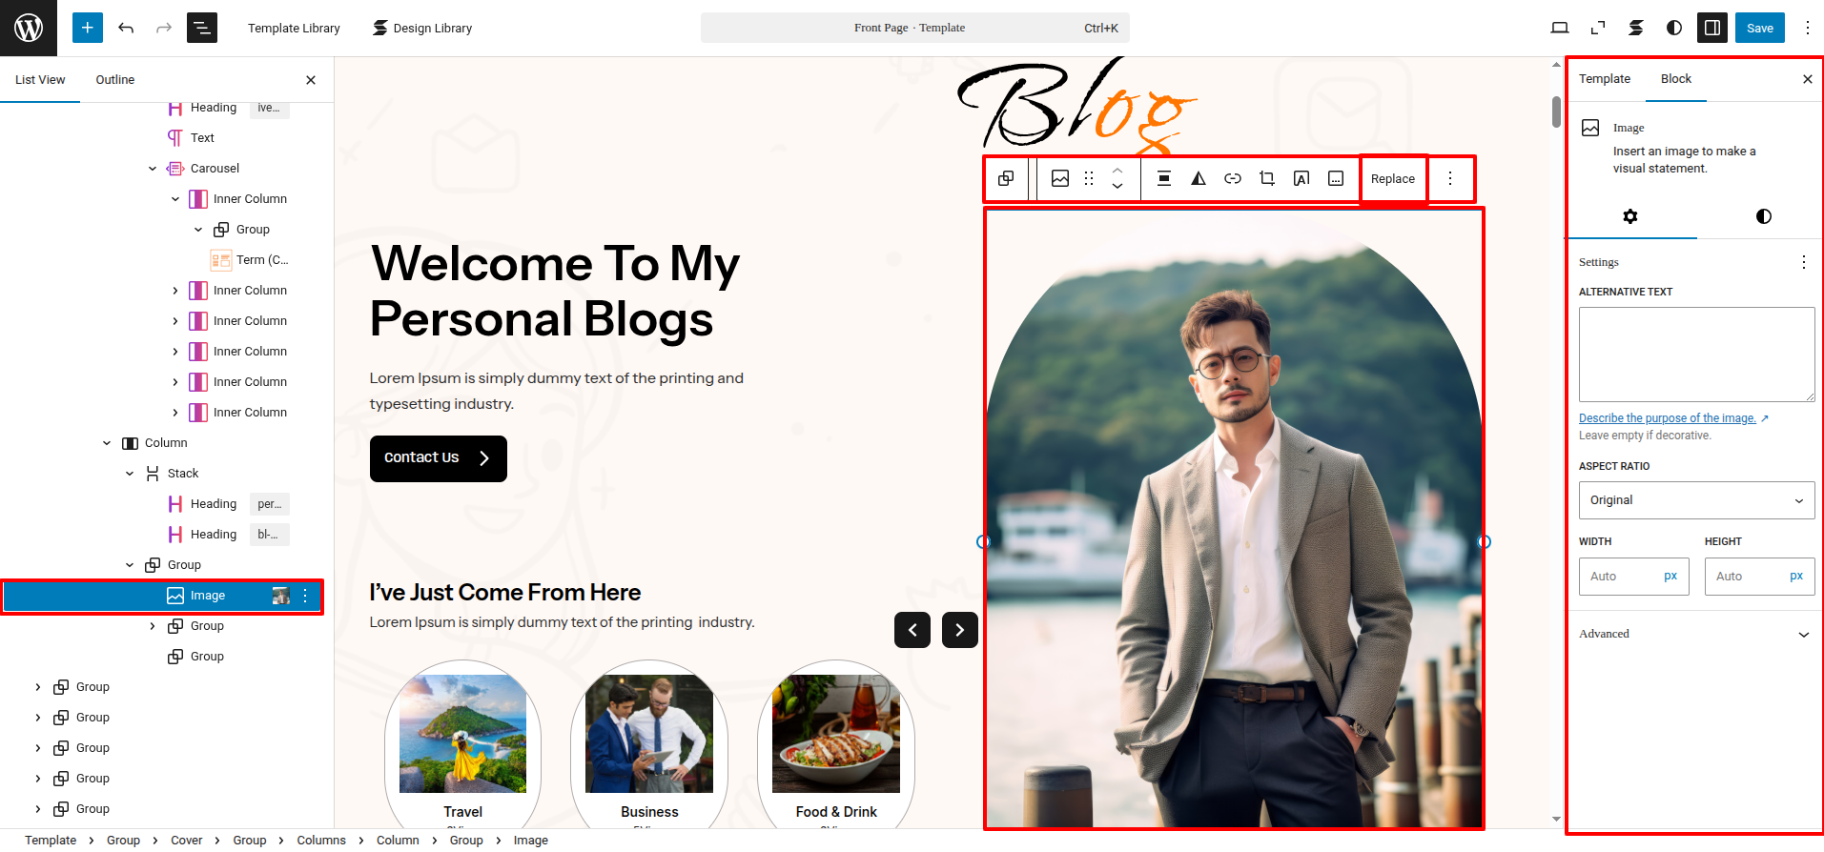This screenshot has width=1824, height=852.
Task: Expand the Advanced section
Action: (1694, 634)
